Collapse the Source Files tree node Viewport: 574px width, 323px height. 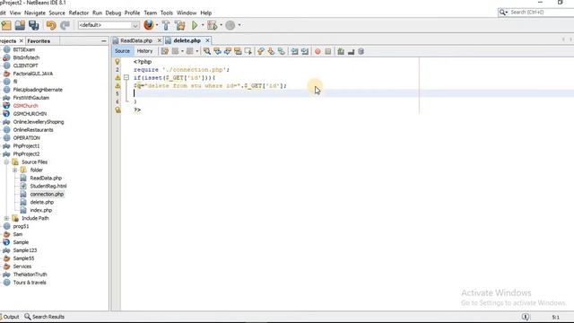pyautogui.click(x=6, y=161)
